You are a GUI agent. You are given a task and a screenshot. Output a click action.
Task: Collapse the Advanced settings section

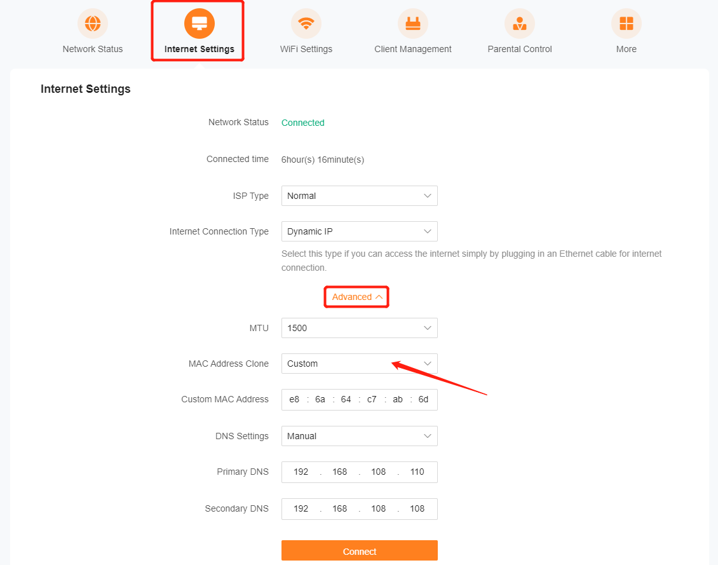(x=356, y=297)
